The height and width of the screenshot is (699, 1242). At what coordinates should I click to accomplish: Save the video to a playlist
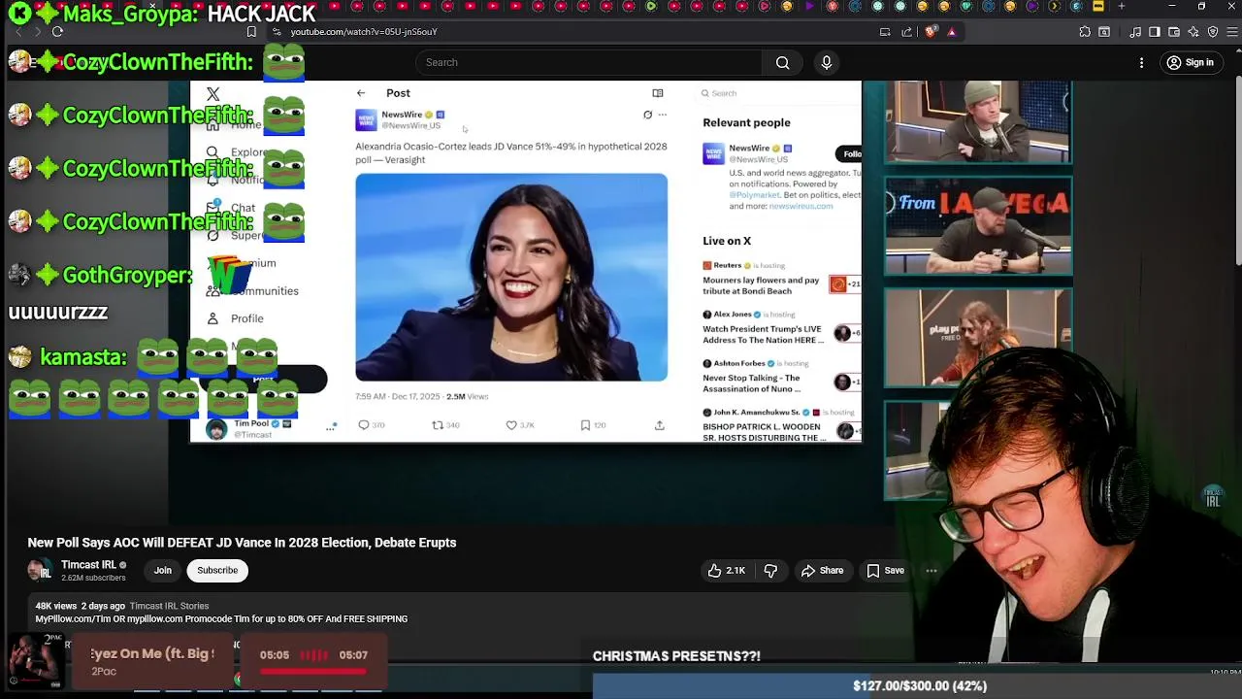pyautogui.click(x=885, y=570)
